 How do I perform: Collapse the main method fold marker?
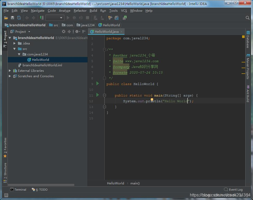[104, 95]
